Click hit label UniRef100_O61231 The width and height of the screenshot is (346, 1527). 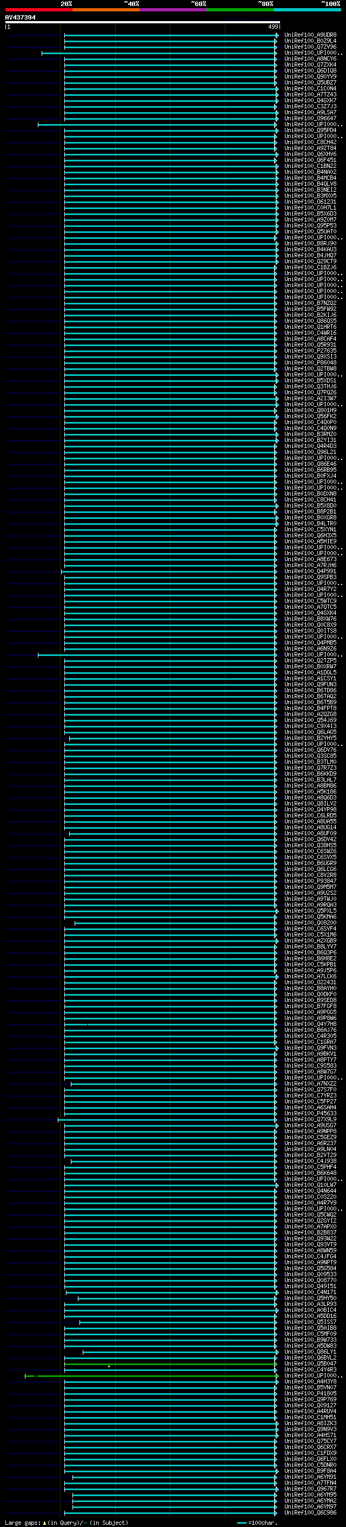[310, 202]
